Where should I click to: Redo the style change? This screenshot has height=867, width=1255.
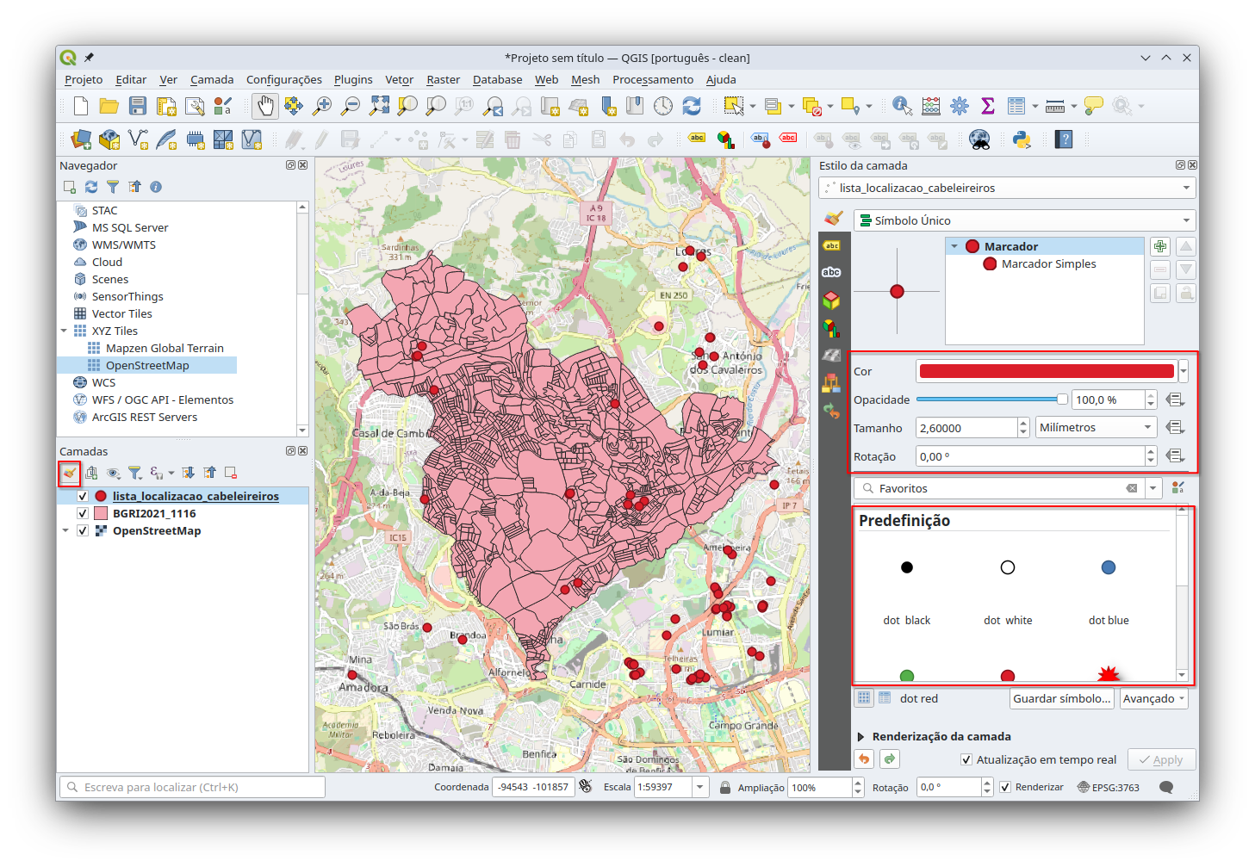point(890,759)
